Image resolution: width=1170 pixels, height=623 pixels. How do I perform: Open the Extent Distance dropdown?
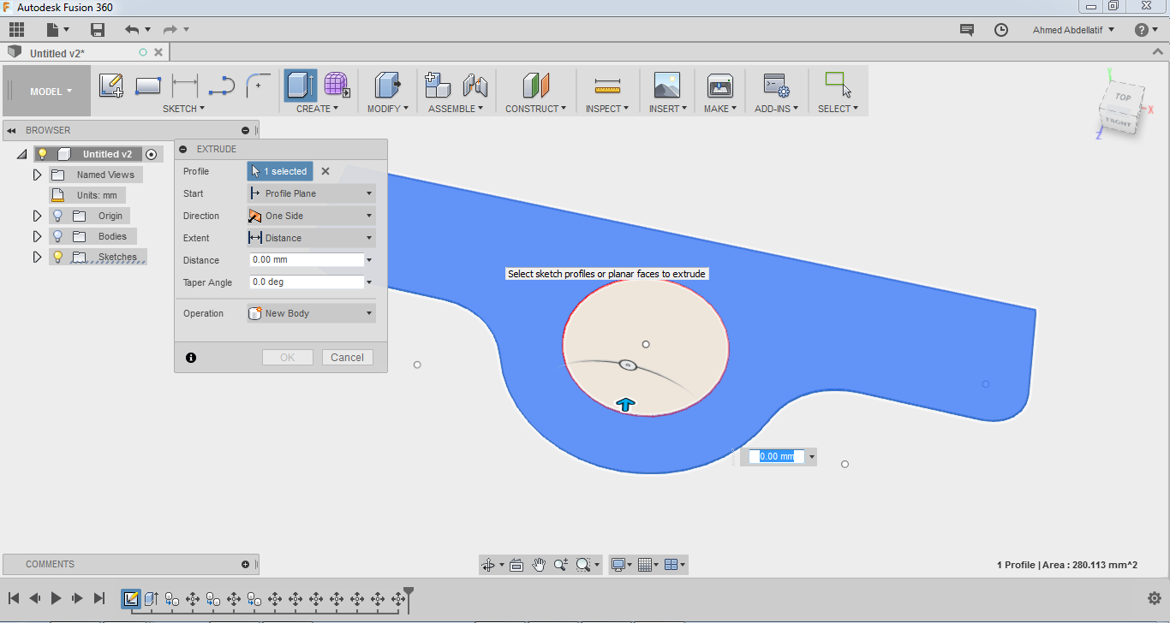click(x=311, y=238)
